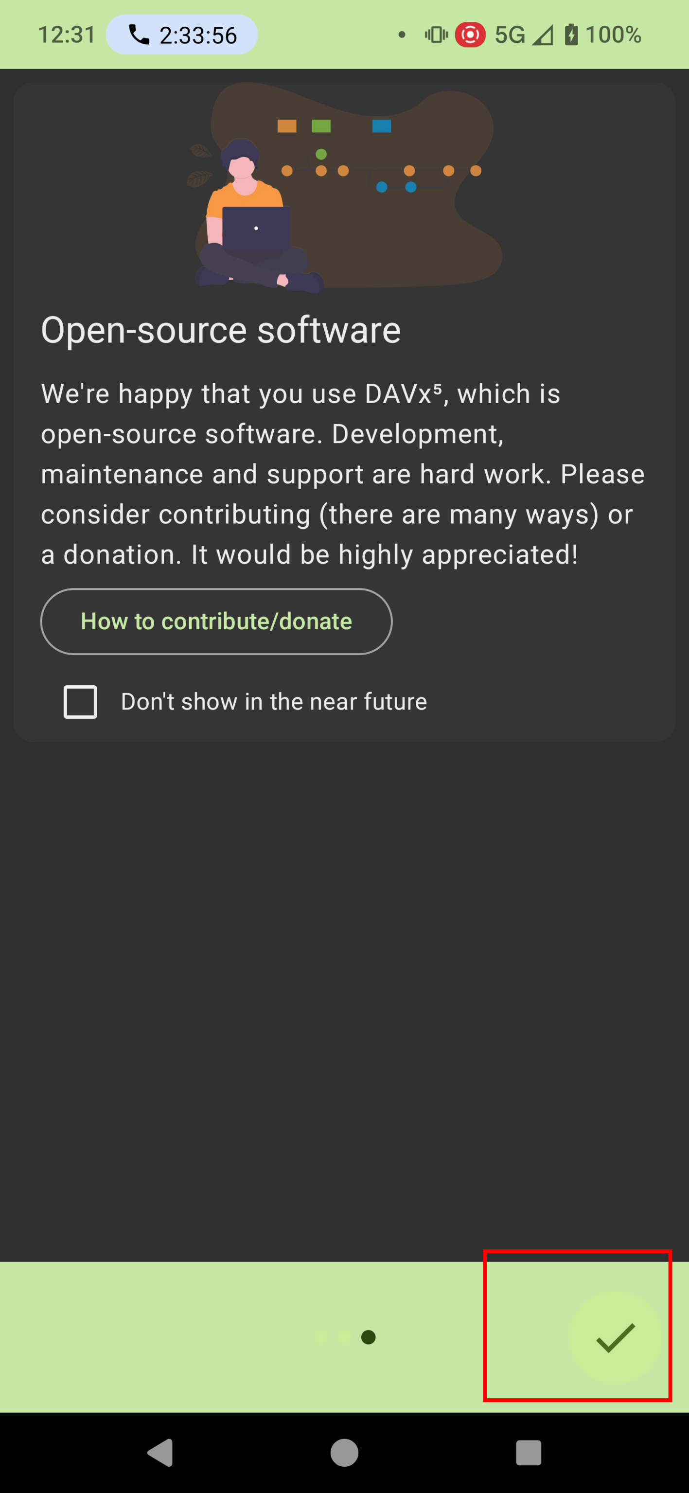Tap the "Open-source software" heading

pos(221,330)
